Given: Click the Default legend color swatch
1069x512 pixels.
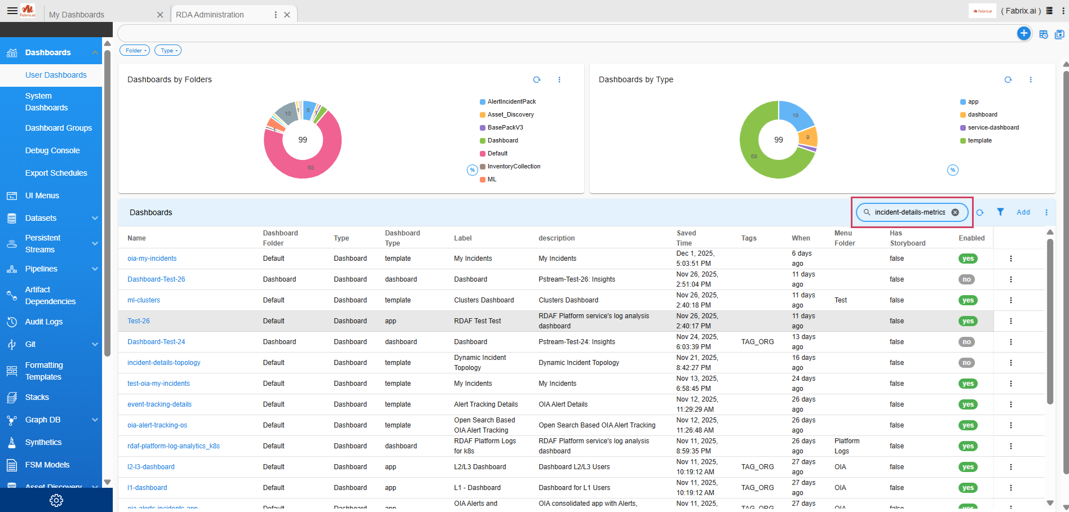Looking at the screenshot, I should click(x=483, y=154).
